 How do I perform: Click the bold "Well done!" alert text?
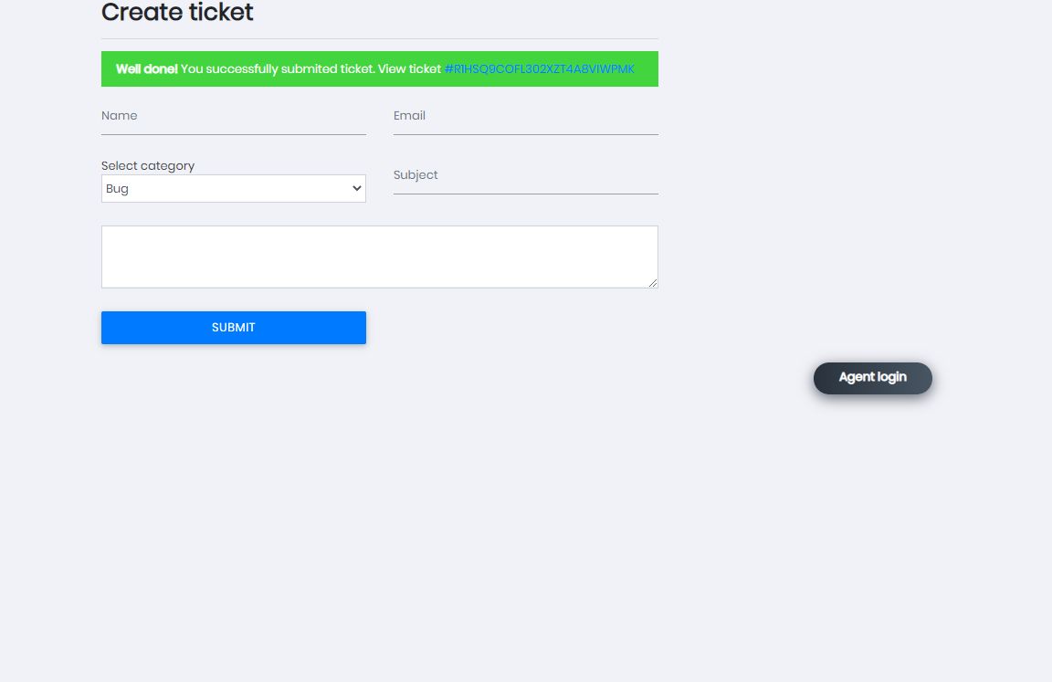146,69
